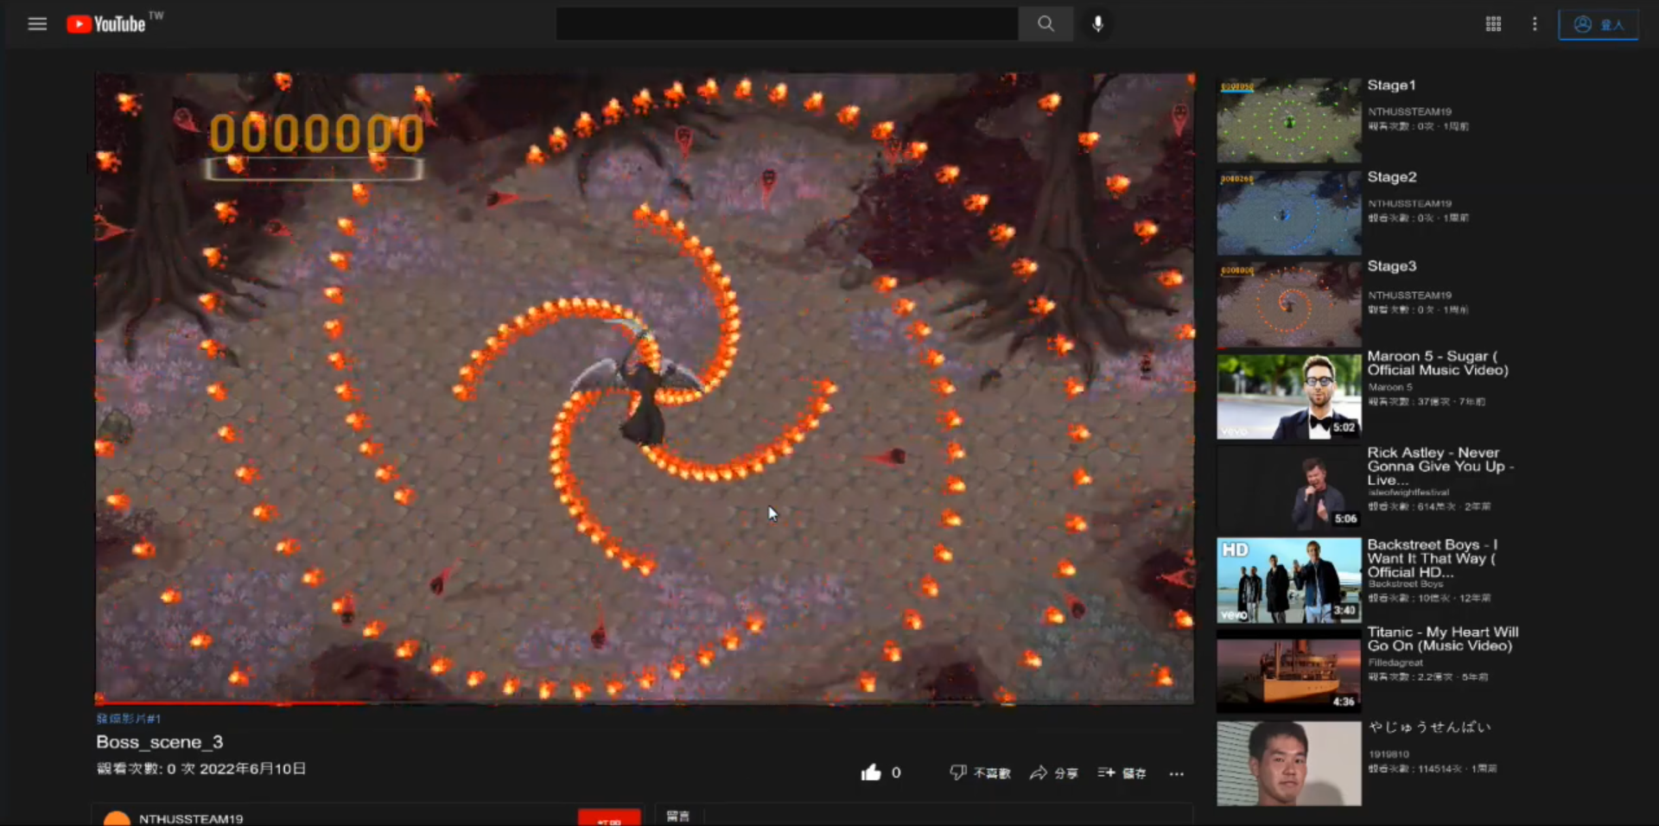Screen dimensions: 1659x826
Task: Expand more actions ellipsis under video
Action: pyautogui.click(x=1176, y=773)
